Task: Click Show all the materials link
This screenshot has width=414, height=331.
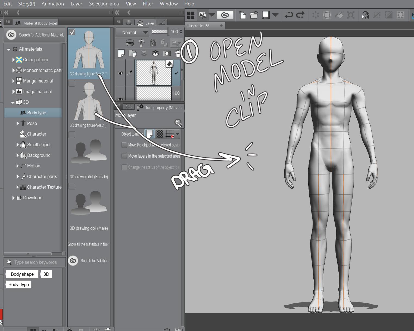Action: (89, 244)
